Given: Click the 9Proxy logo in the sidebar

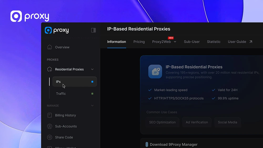Looking at the screenshot, I should (57, 30).
